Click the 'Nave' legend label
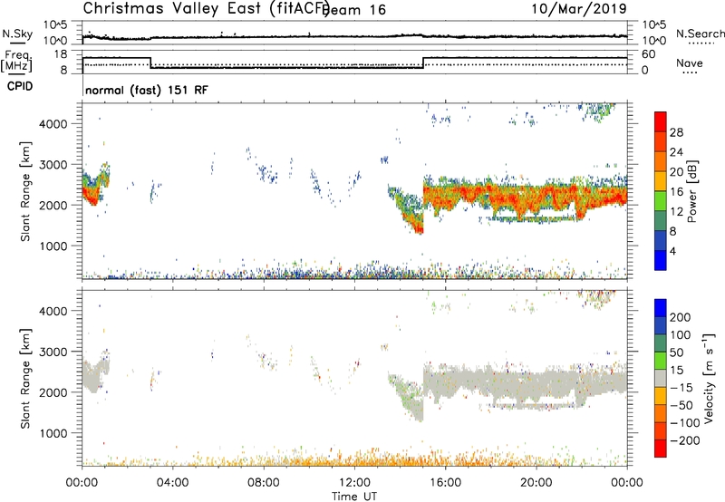The image size is (725, 502). click(x=690, y=63)
